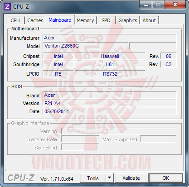Switch to the CPU tab
The image size is (189, 187).
15,20
